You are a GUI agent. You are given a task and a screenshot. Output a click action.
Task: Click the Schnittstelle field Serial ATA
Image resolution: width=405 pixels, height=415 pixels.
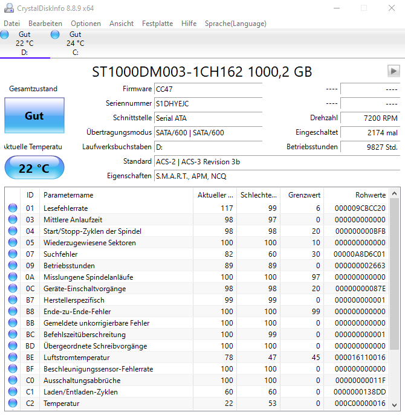coord(208,118)
